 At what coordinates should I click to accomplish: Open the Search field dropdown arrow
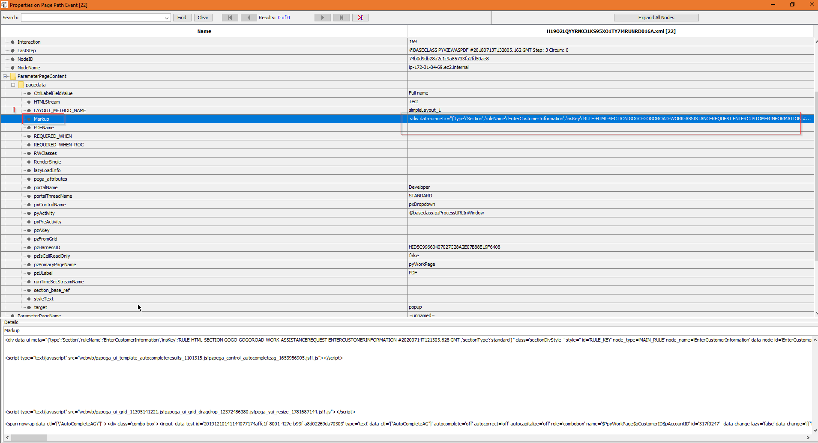coord(167,18)
